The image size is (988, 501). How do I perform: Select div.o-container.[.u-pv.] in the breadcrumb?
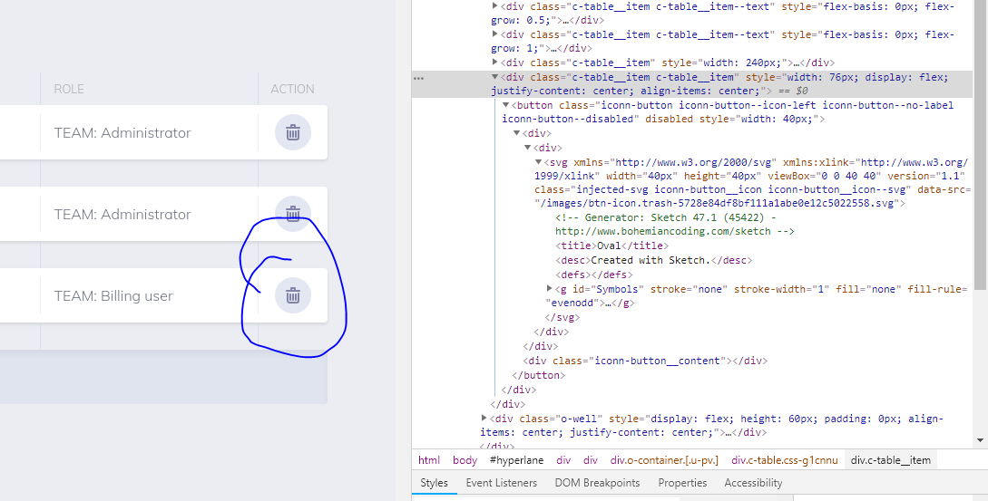664,460
